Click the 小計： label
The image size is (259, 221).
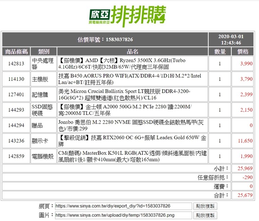click(221, 169)
